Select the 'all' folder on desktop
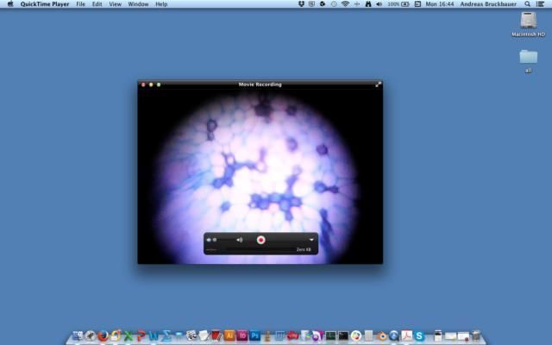Image resolution: width=552 pixels, height=345 pixels. coord(529,57)
